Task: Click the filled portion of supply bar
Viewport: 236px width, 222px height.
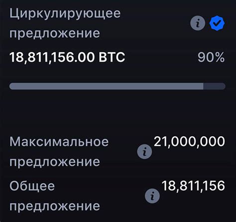Action: point(106,86)
